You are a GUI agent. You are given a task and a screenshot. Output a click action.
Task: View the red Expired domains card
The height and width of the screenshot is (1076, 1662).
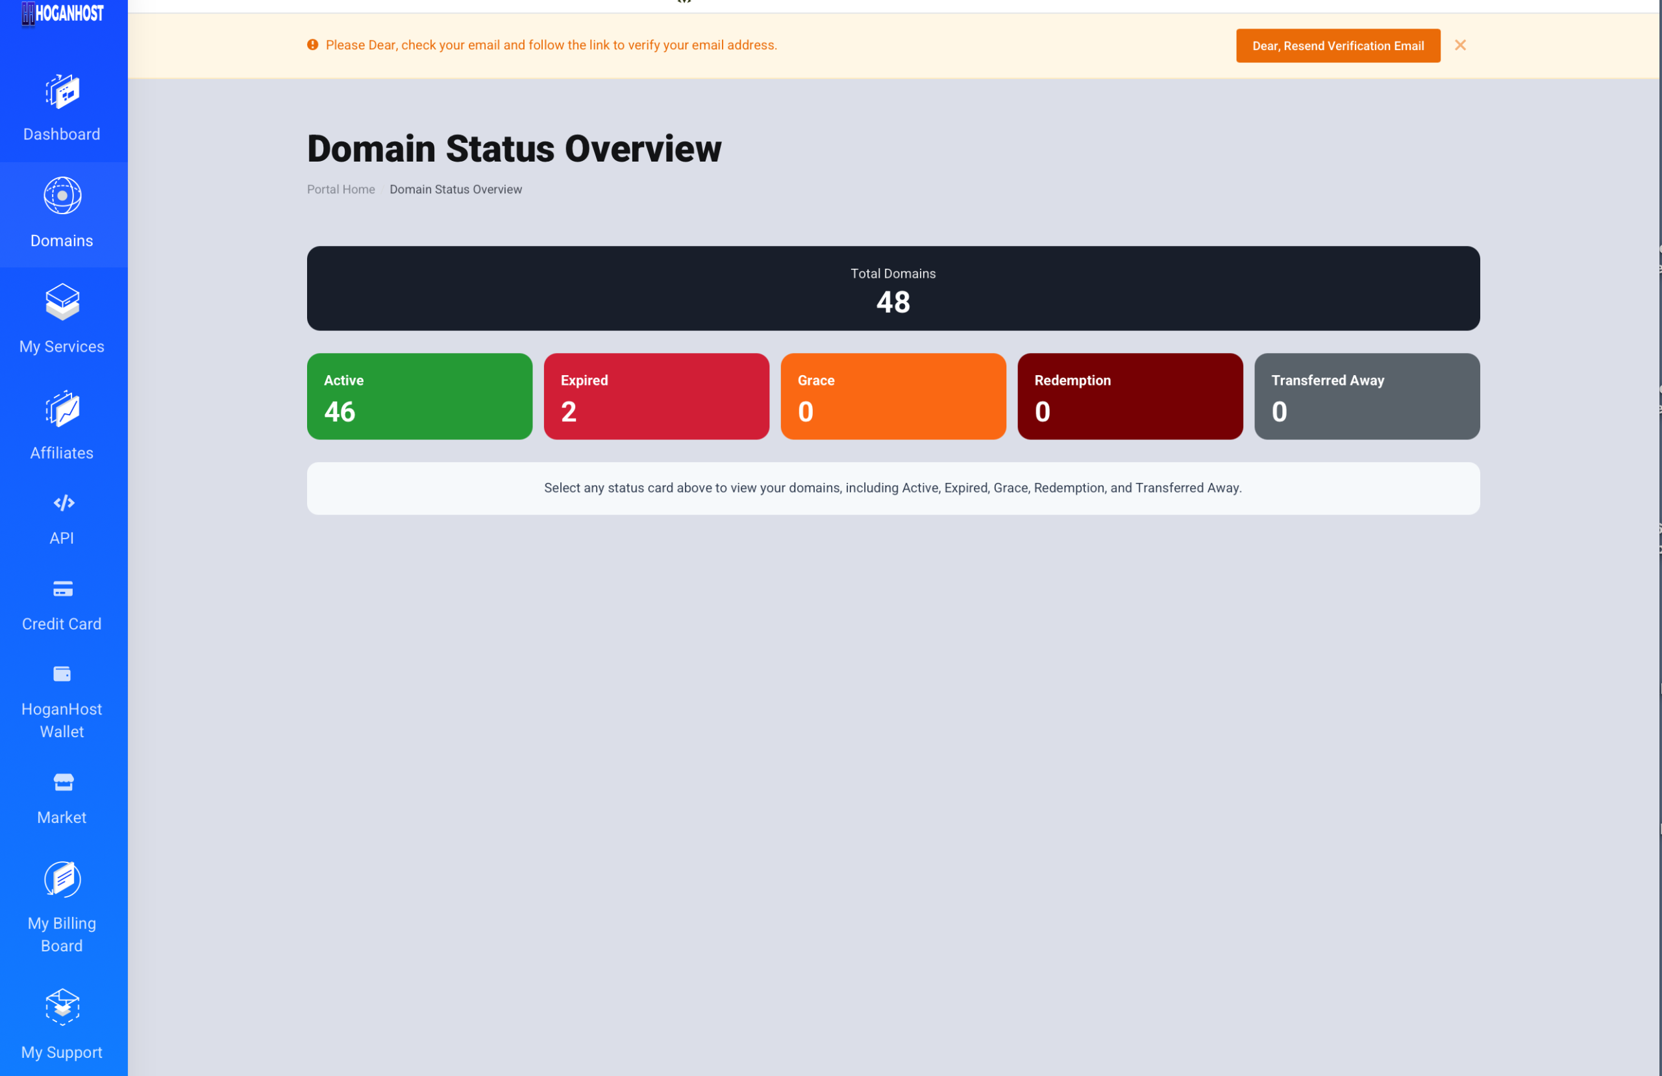(x=656, y=396)
